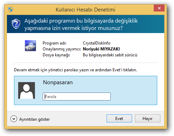This screenshot has width=174, height=136.
Task: Expand details with the chevron circle icon
Action: (14, 119)
